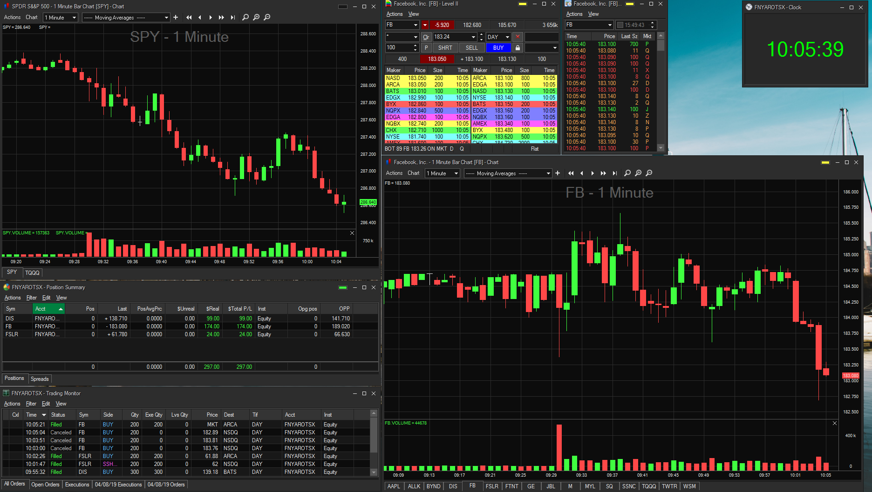
Task: Step back one bar in FB chart
Action: pyautogui.click(x=582, y=173)
